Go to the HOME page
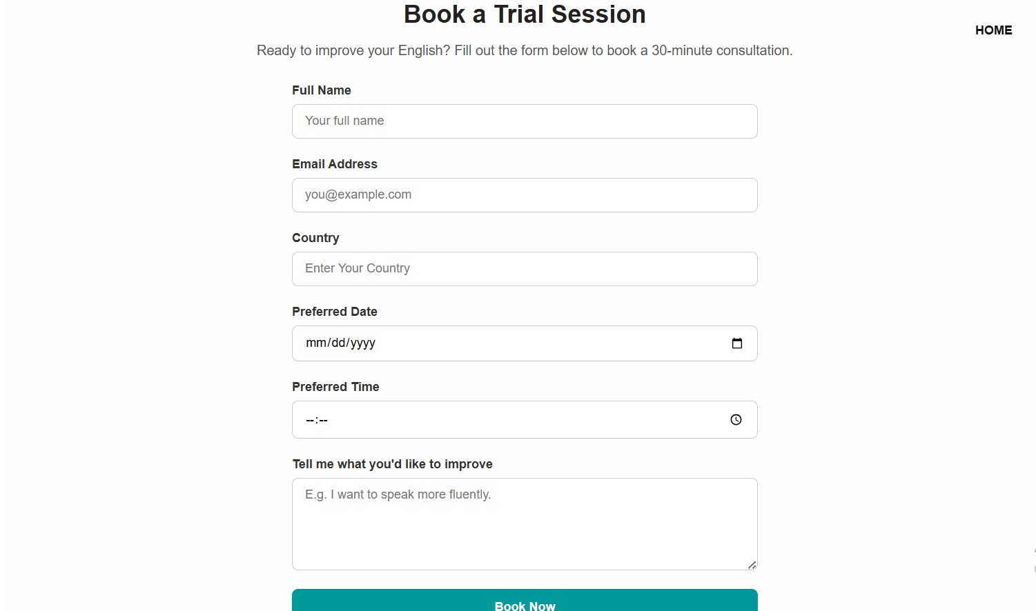 (x=993, y=30)
